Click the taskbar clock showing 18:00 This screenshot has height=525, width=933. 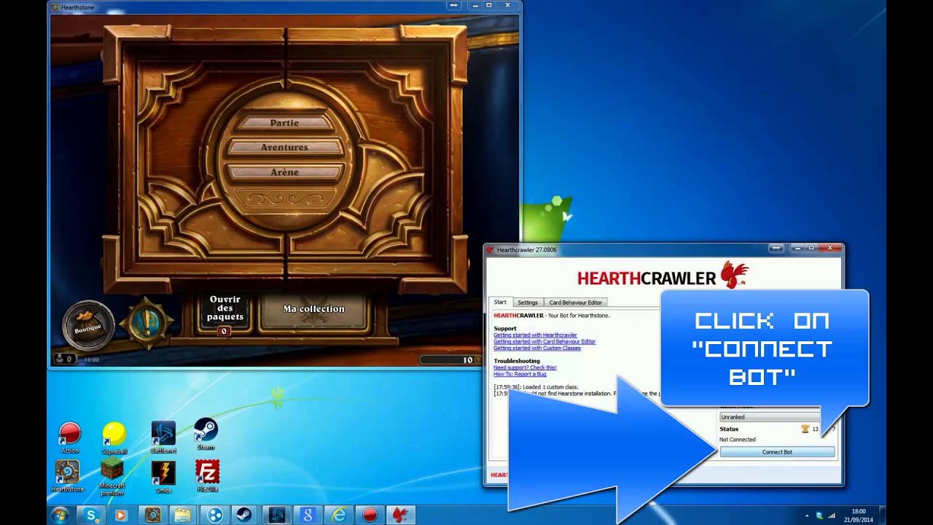click(x=859, y=516)
